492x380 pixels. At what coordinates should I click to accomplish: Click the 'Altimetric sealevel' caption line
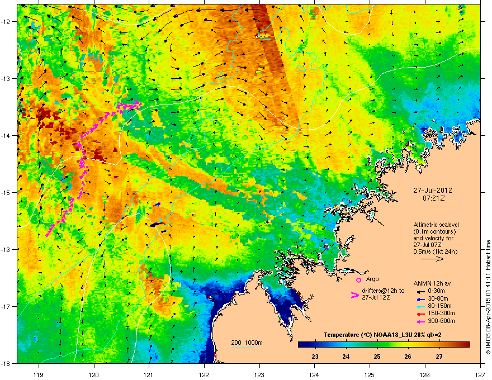pos(436,225)
